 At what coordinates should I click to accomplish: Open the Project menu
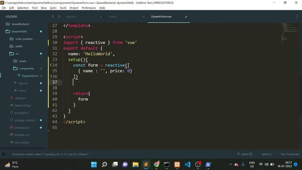(x=74, y=8)
